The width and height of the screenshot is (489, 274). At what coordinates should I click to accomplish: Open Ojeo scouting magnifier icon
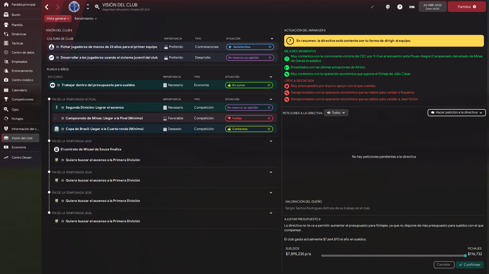6,109
